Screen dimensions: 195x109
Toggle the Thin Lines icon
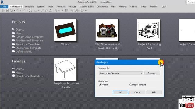click(66, 11)
